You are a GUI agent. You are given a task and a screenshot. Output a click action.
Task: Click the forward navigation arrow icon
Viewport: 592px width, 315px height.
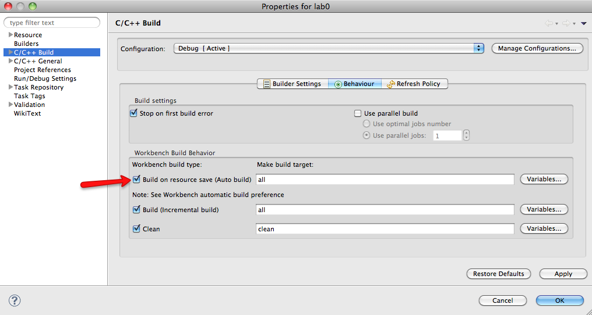click(566, 23)
